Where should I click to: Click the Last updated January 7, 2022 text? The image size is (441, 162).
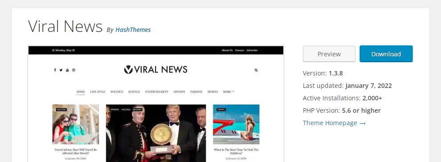click(347, 86)
